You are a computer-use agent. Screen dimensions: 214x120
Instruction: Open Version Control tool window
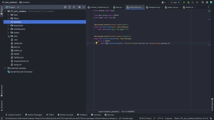pos(13,115)
